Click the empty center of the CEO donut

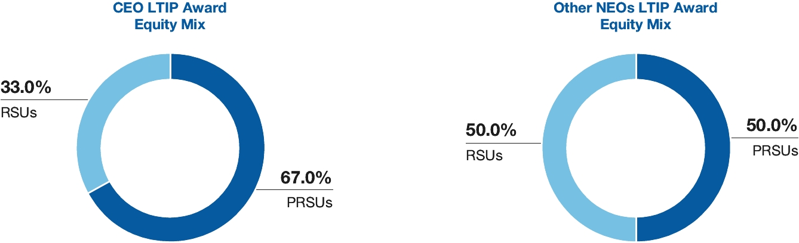170,147
